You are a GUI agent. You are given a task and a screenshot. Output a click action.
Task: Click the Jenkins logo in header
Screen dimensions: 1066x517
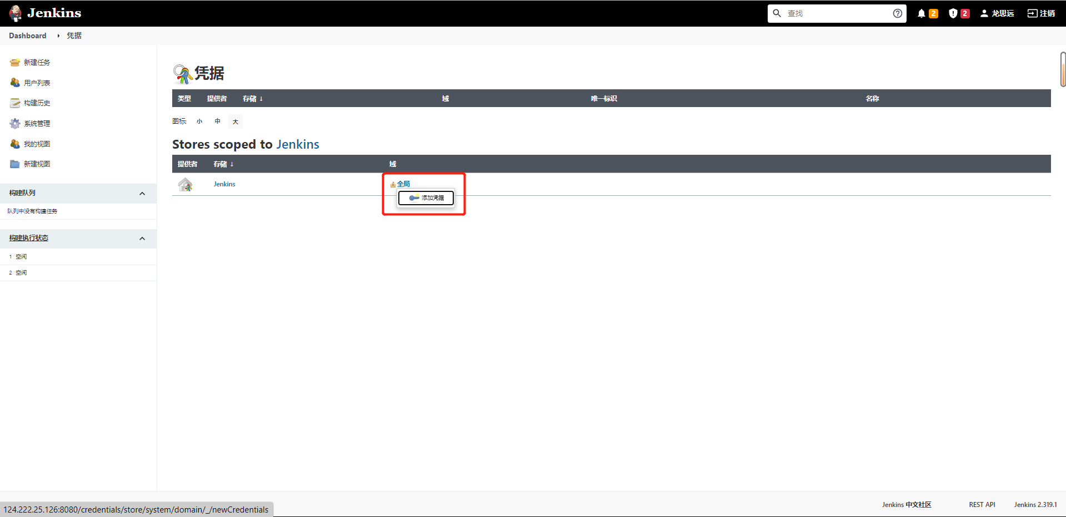click(x=46, y=13)
